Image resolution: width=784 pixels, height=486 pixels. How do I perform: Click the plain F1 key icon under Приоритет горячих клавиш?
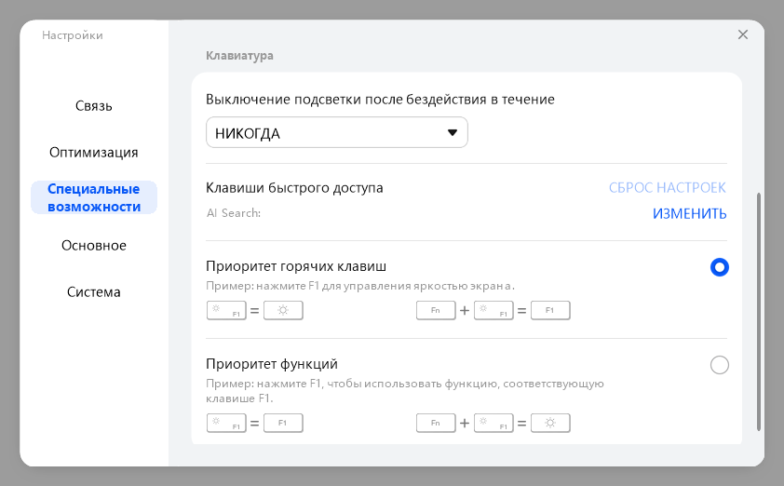(549, 311)
